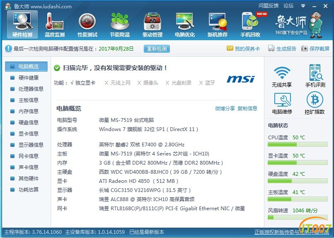Click the 保存截屏 link
The height and width of the screenshot is (238, 334).
[319, 49]
